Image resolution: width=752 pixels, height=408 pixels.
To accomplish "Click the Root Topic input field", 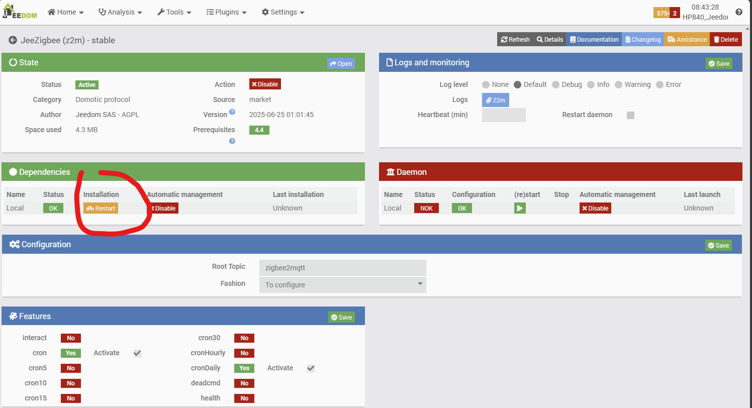I will click(342, 268).
